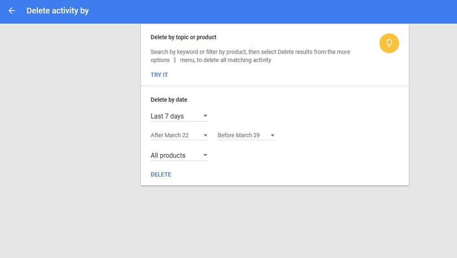Click the Delete by date heading
This screenshot has width=457, height=258.
click(169, 100)
